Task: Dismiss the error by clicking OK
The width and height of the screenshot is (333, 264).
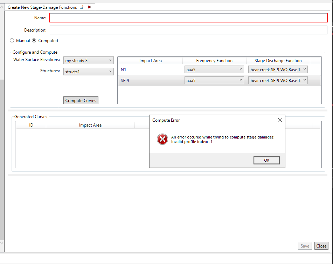Action: coord(266,160)
